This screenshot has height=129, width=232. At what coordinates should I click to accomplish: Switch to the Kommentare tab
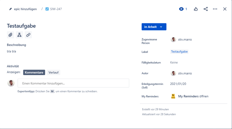pos(34,72)
